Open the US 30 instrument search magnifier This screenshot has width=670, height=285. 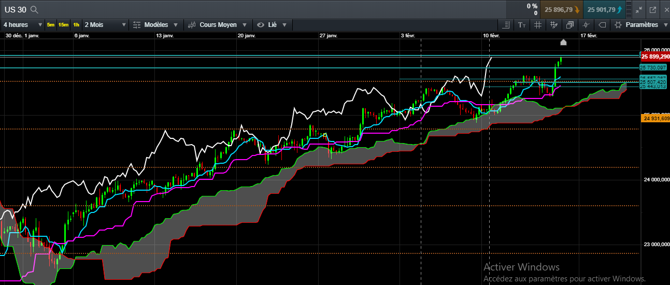34,9
